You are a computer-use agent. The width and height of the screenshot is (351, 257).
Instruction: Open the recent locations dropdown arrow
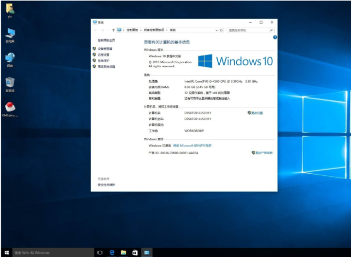click(x=109, y=30)
